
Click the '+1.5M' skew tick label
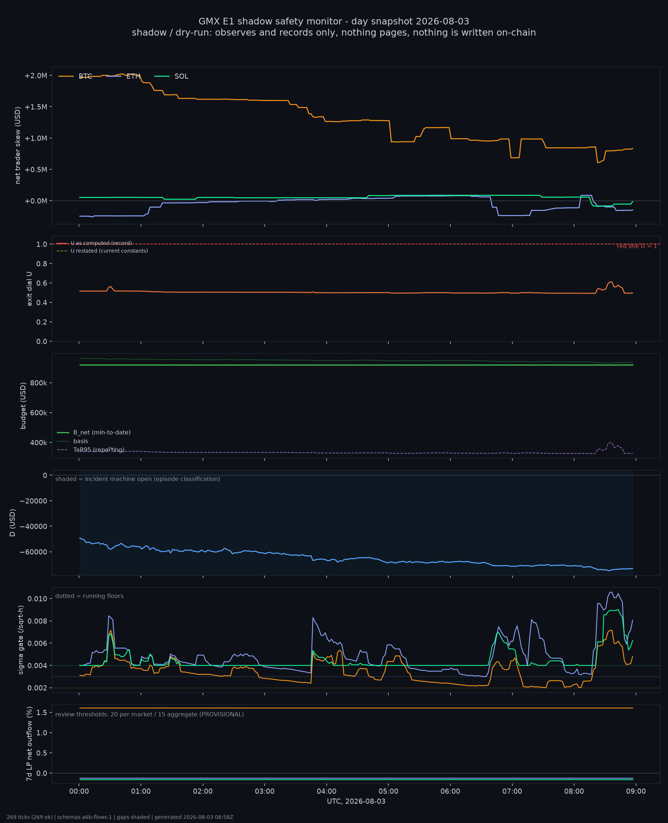click(x=36, y=107)
